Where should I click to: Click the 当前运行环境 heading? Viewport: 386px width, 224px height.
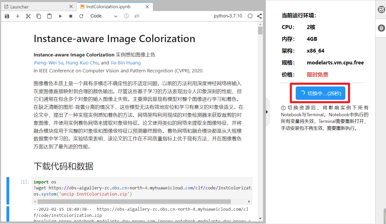click(x=299, y=15)
